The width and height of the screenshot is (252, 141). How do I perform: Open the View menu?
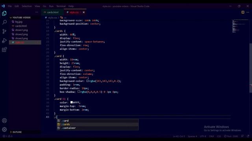pos(37,6)
